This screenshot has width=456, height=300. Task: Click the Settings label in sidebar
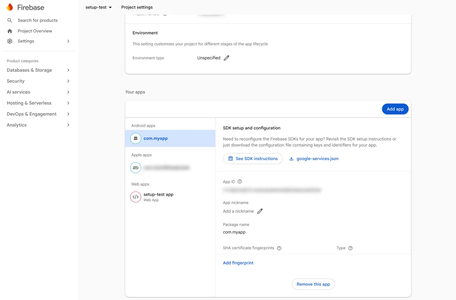tap(26, 41)
